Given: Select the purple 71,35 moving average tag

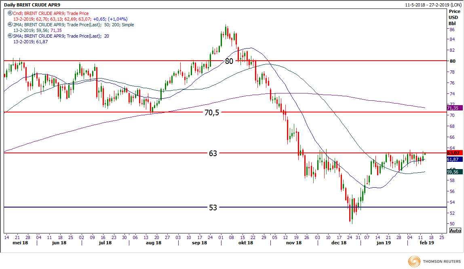Looking at the screenshot, I should tap(453, 108).
